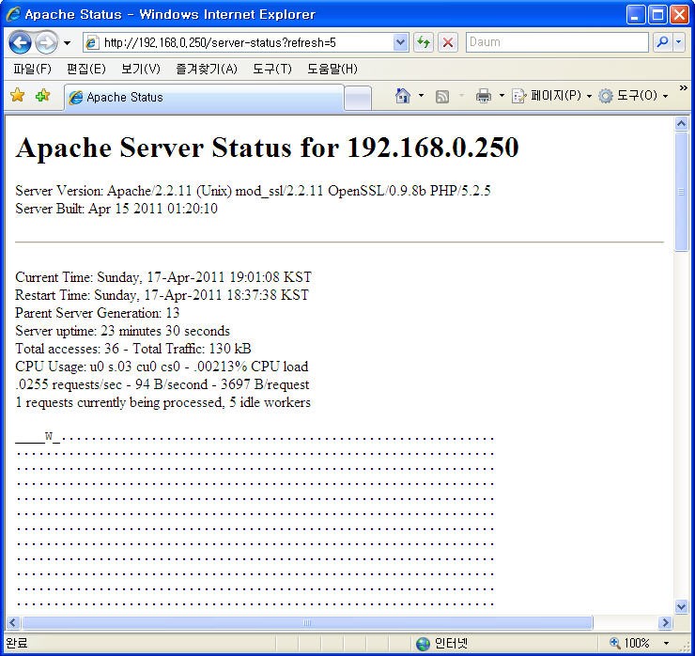This screenshot has width=695, height=656.
Task: Click the Print icon
Action: pos(483,95)
